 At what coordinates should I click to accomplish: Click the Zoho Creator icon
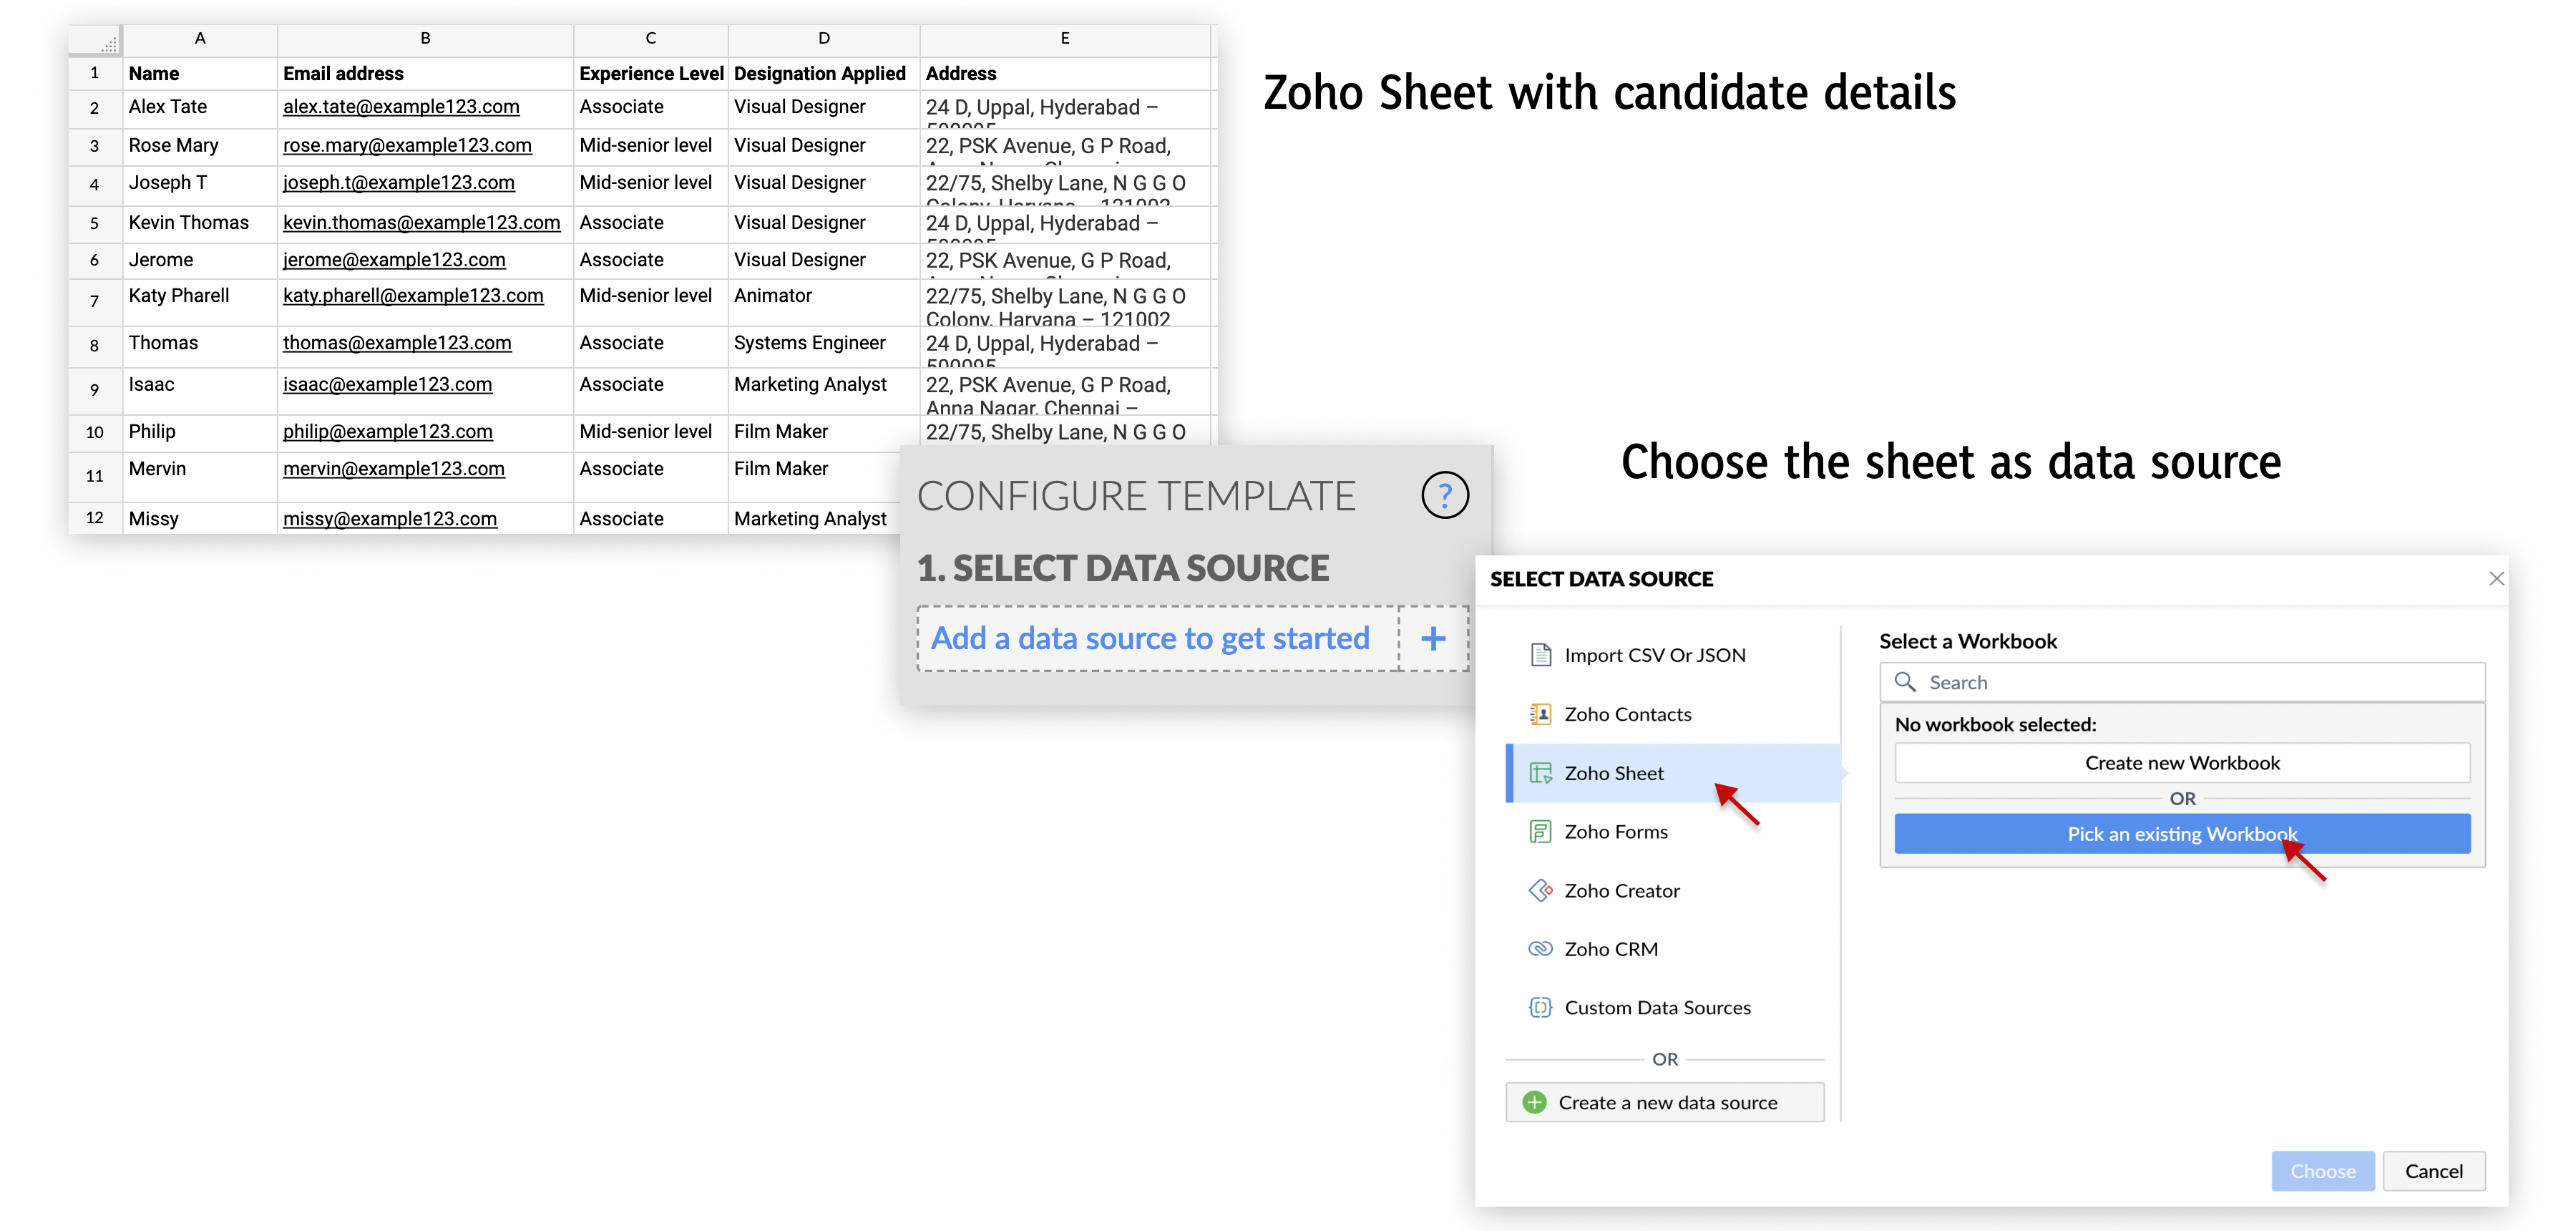(1540, 890)
